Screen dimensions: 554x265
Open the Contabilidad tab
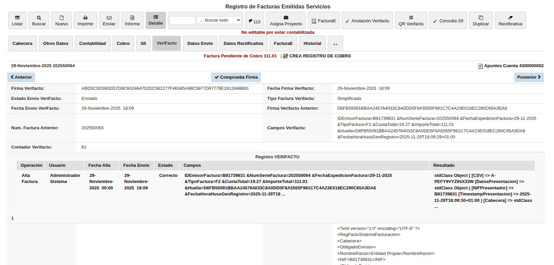coord(92,44)
